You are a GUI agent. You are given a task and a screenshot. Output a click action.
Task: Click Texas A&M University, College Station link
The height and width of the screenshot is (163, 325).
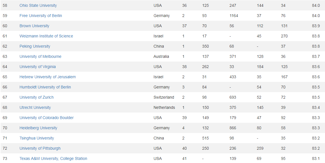pyautogui.click(x=53, y=158)
